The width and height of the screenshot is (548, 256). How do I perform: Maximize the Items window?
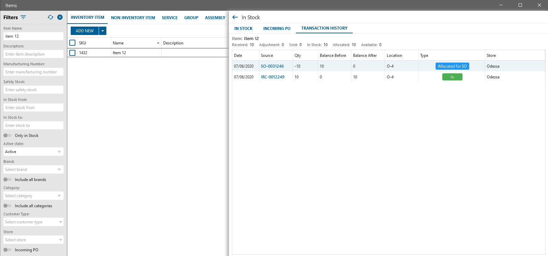pos(520,5)
